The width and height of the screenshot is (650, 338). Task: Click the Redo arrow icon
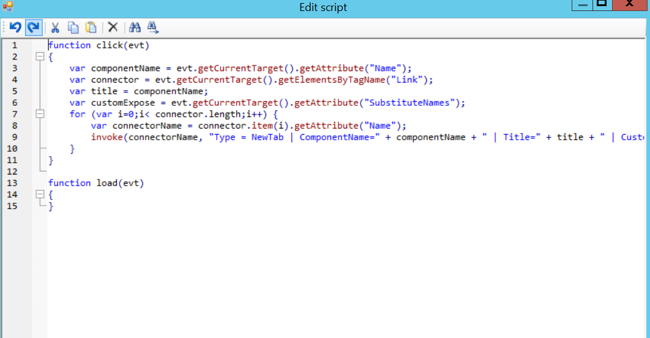point(33,27)
